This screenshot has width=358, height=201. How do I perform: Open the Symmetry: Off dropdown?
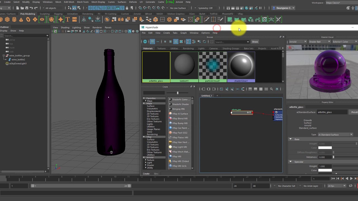pyautogui.click(x=207, y=8)
